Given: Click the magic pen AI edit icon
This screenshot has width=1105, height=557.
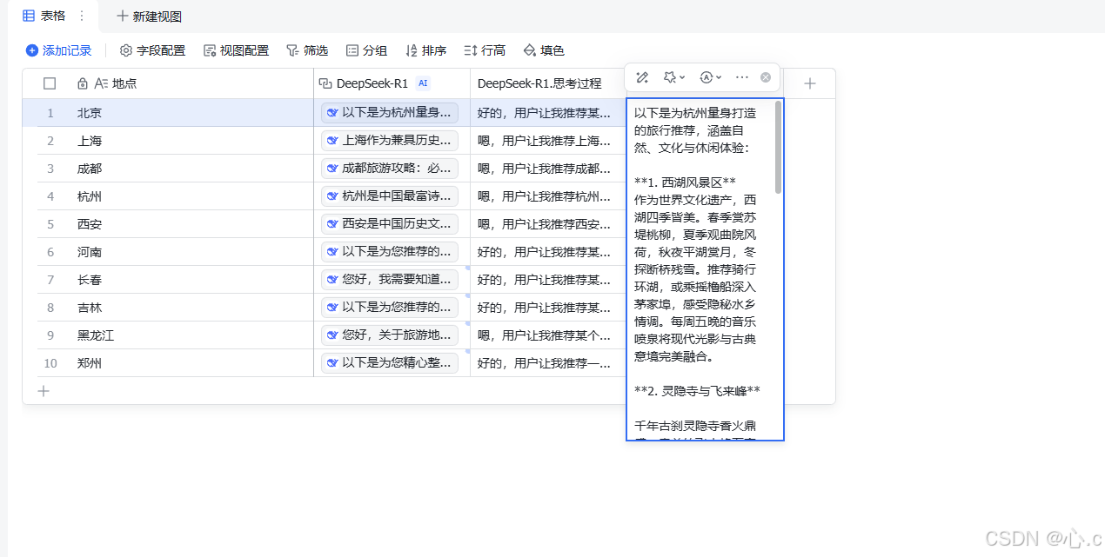Looking at the screenshot, I should 642,77.
